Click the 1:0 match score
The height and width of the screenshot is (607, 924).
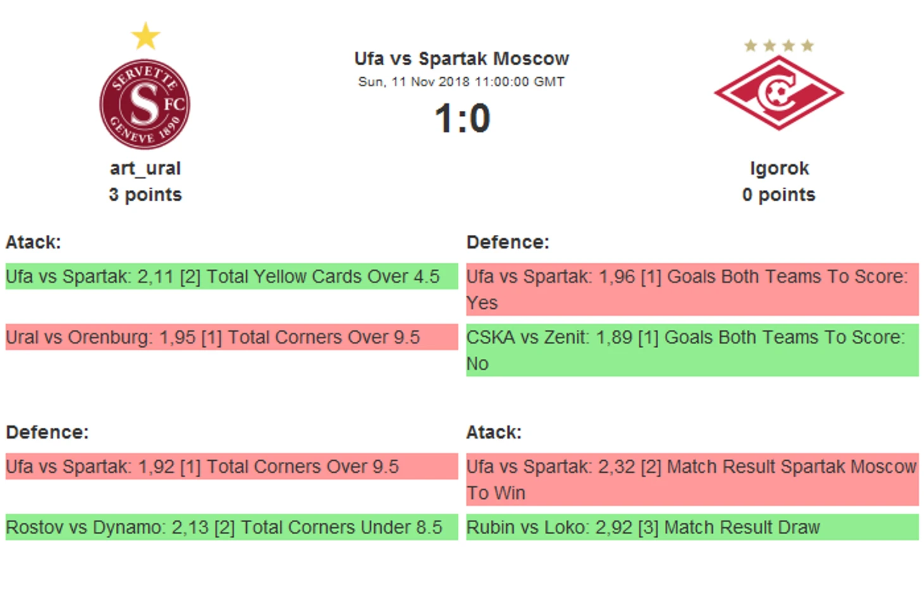[463, 118]
